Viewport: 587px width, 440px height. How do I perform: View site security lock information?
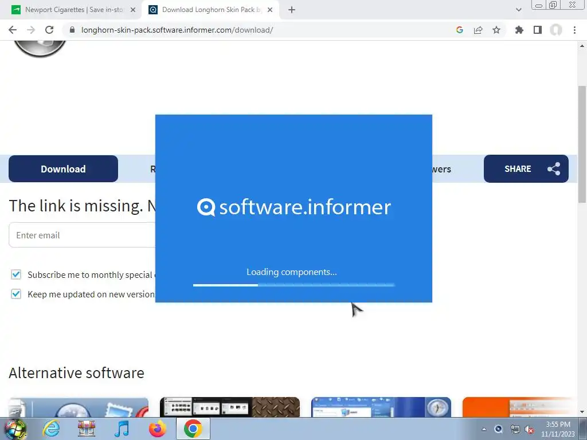click(x=72, y=30)
